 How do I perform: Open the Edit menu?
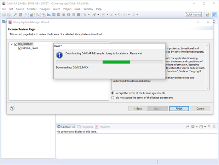tap(11, 9)
